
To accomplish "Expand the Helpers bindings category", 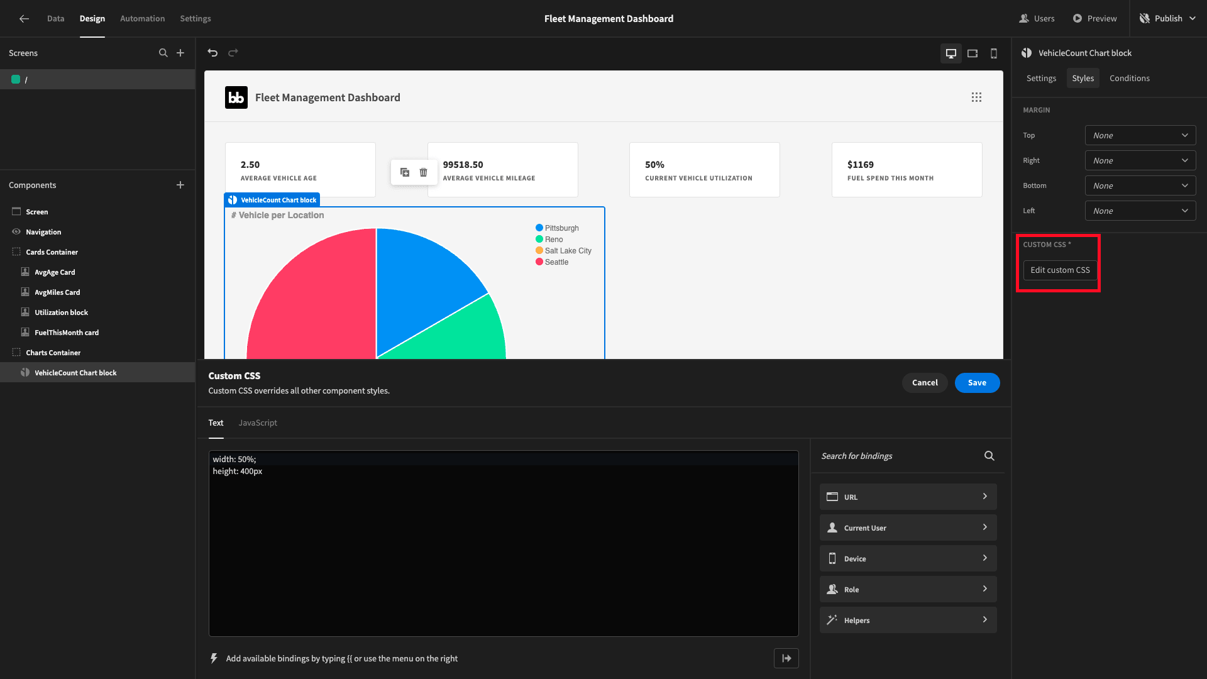I will pyautogui.click(x=908, y=620).
